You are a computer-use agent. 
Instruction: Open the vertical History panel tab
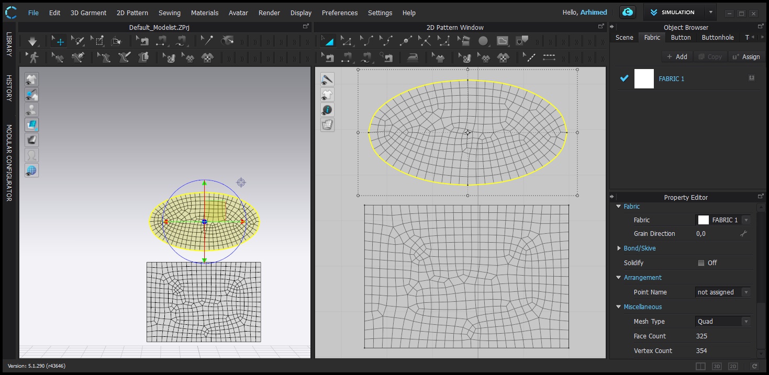[x=9, y=88]
